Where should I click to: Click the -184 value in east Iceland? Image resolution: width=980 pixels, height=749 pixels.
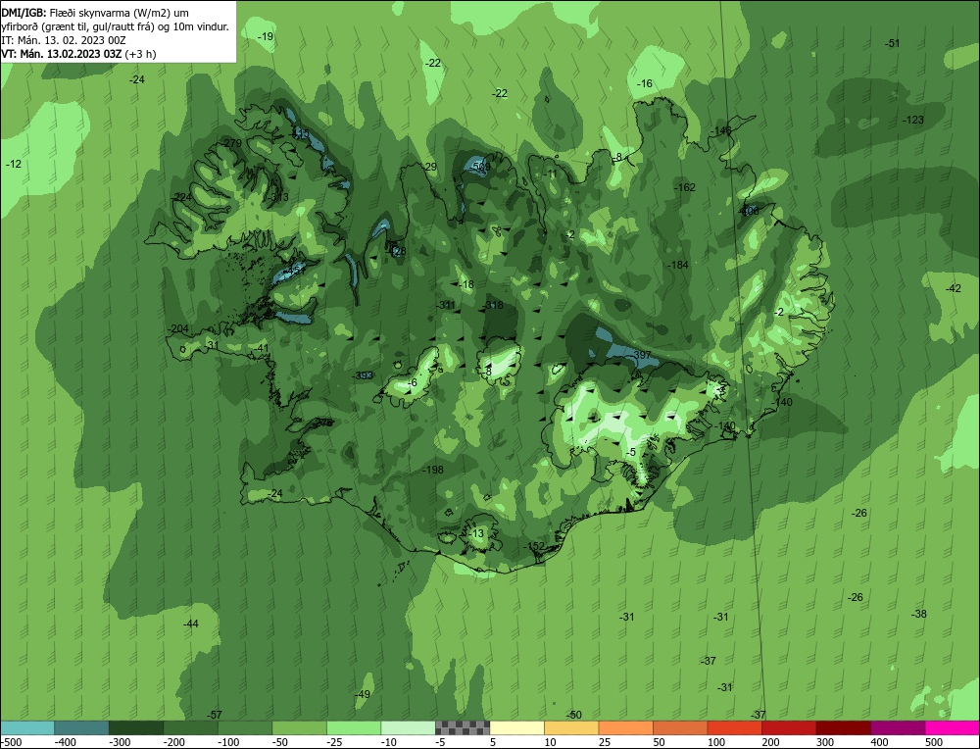pos(678,265)
